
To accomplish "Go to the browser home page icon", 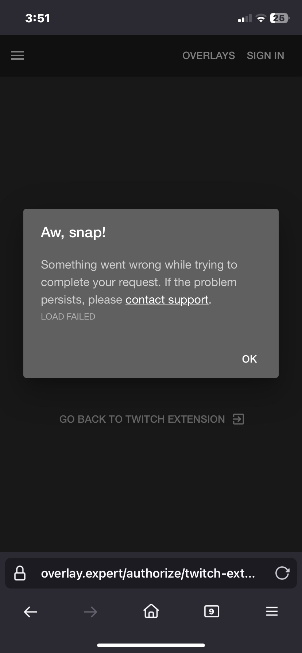I will pyautogui.click(x=151, y=611).
